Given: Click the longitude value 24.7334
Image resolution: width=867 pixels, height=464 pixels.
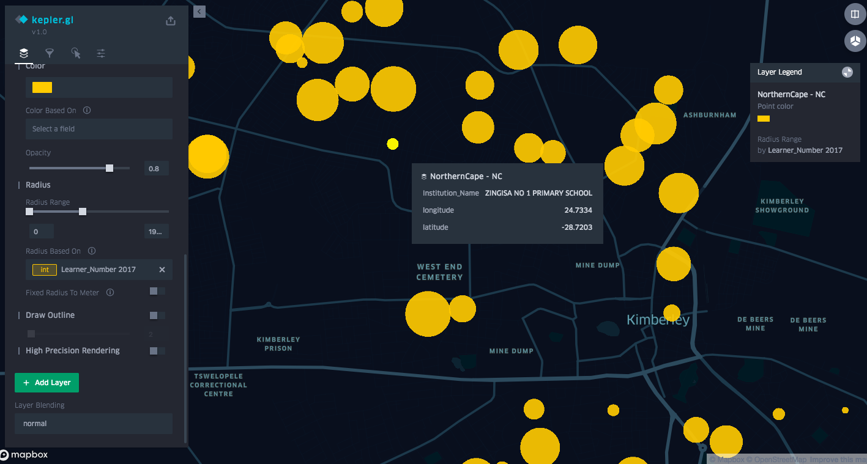Looking at the screenshot, I should (x=578, y=210).
